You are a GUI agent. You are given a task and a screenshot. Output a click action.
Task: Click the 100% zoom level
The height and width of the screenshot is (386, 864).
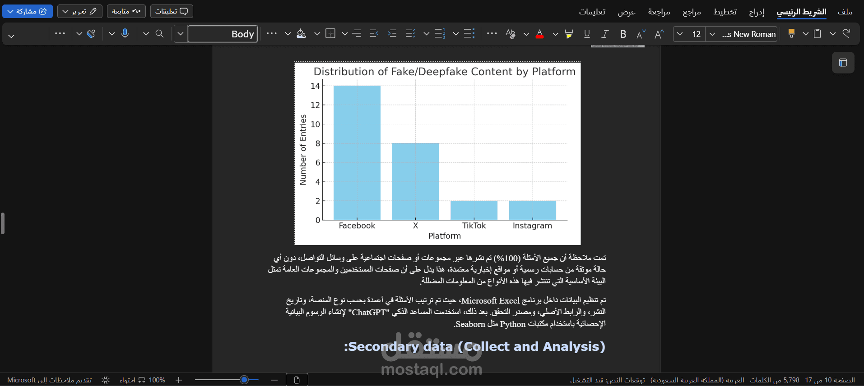coord(157,380)
